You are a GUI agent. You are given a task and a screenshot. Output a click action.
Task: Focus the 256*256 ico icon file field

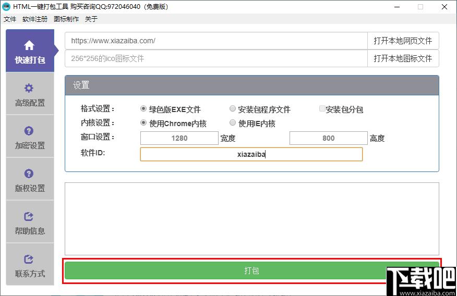tap(216, 58)
